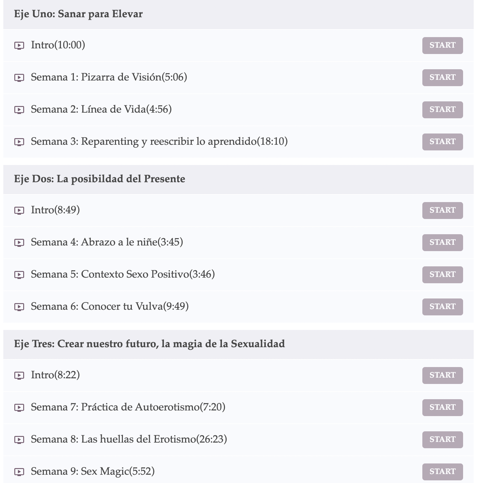The image size is (477, 483).
Task: Click video icon next to Intro(10:00)
Action: [x=19, y=46]
